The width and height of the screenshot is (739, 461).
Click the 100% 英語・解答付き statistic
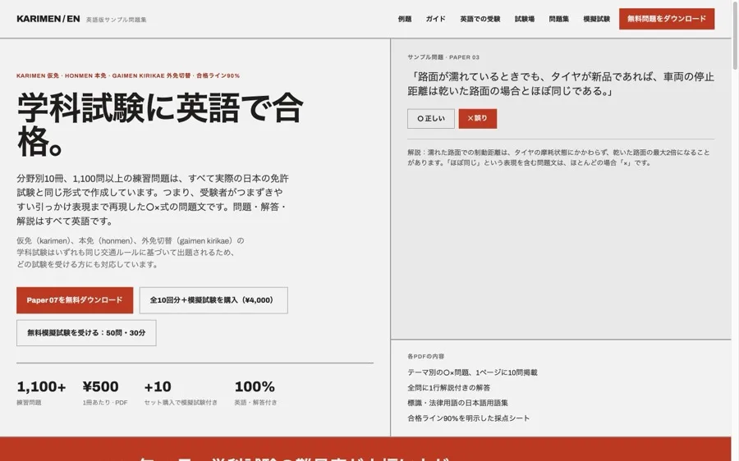pos(255,392)
